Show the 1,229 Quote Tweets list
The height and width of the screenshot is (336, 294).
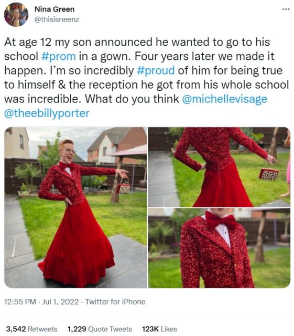[x=100, y=329]
